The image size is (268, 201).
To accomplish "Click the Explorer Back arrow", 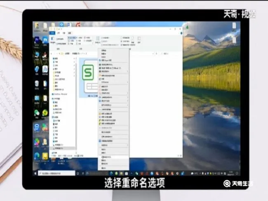I will [52, 54].
